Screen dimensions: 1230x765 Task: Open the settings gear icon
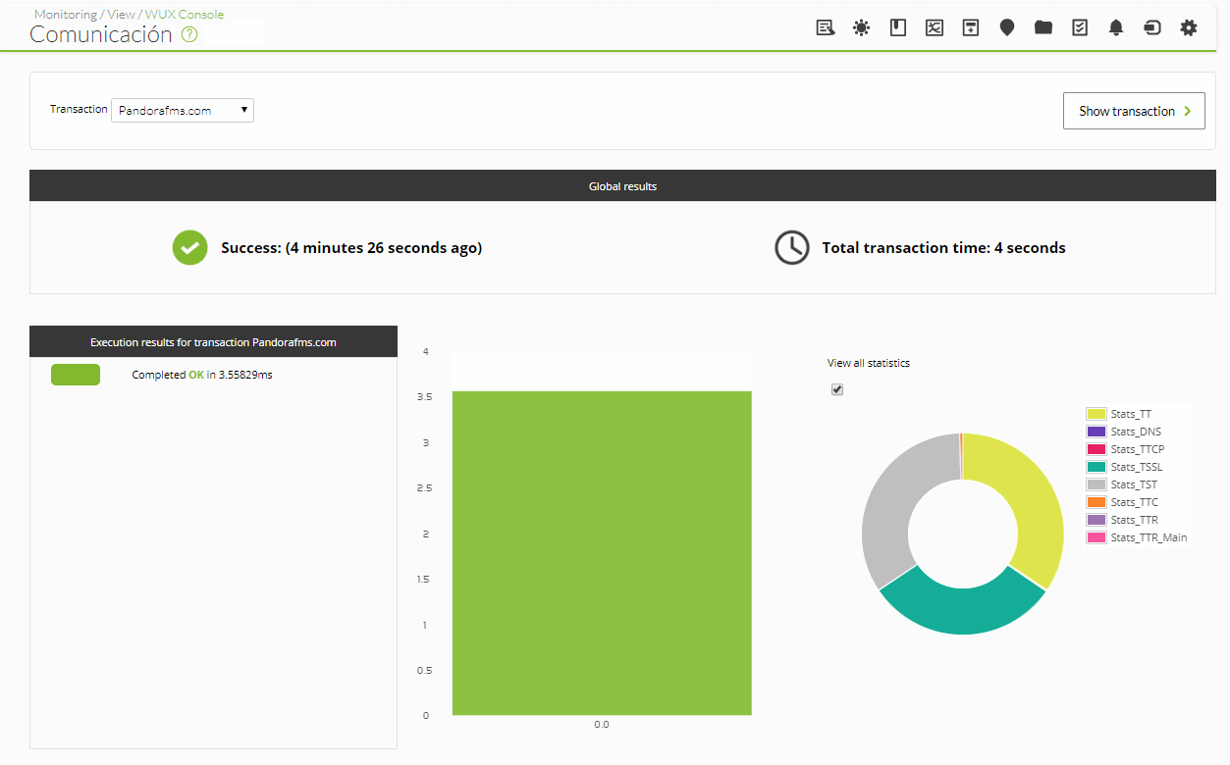[x=1189, y=27]
